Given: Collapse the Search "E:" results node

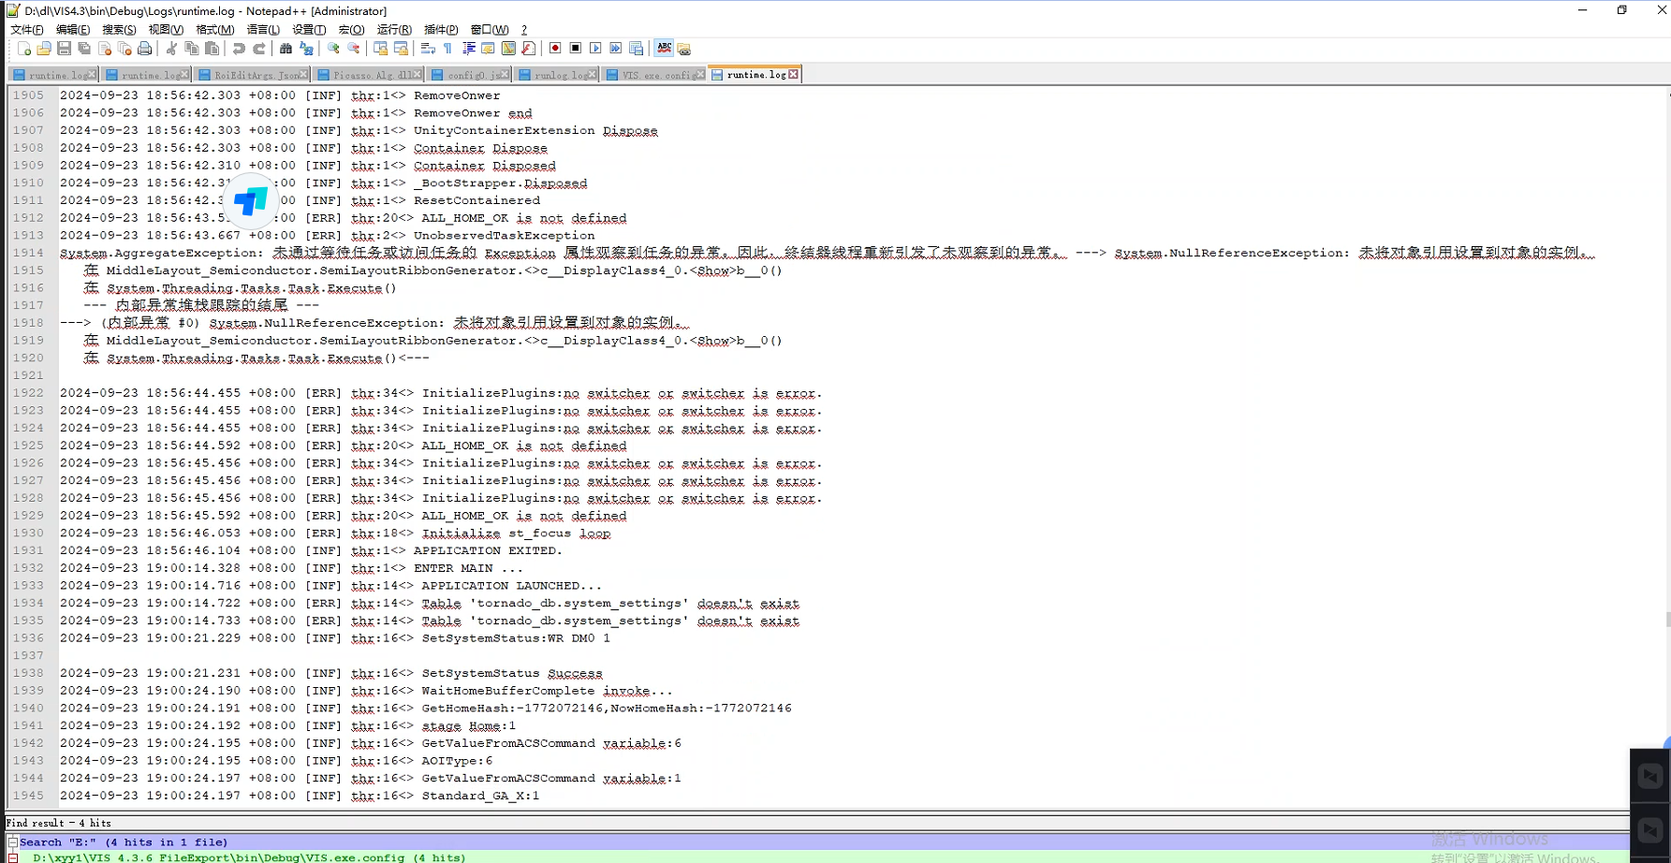Looking at the screenshot, I should pyautogui.click(x=13, y=842).
